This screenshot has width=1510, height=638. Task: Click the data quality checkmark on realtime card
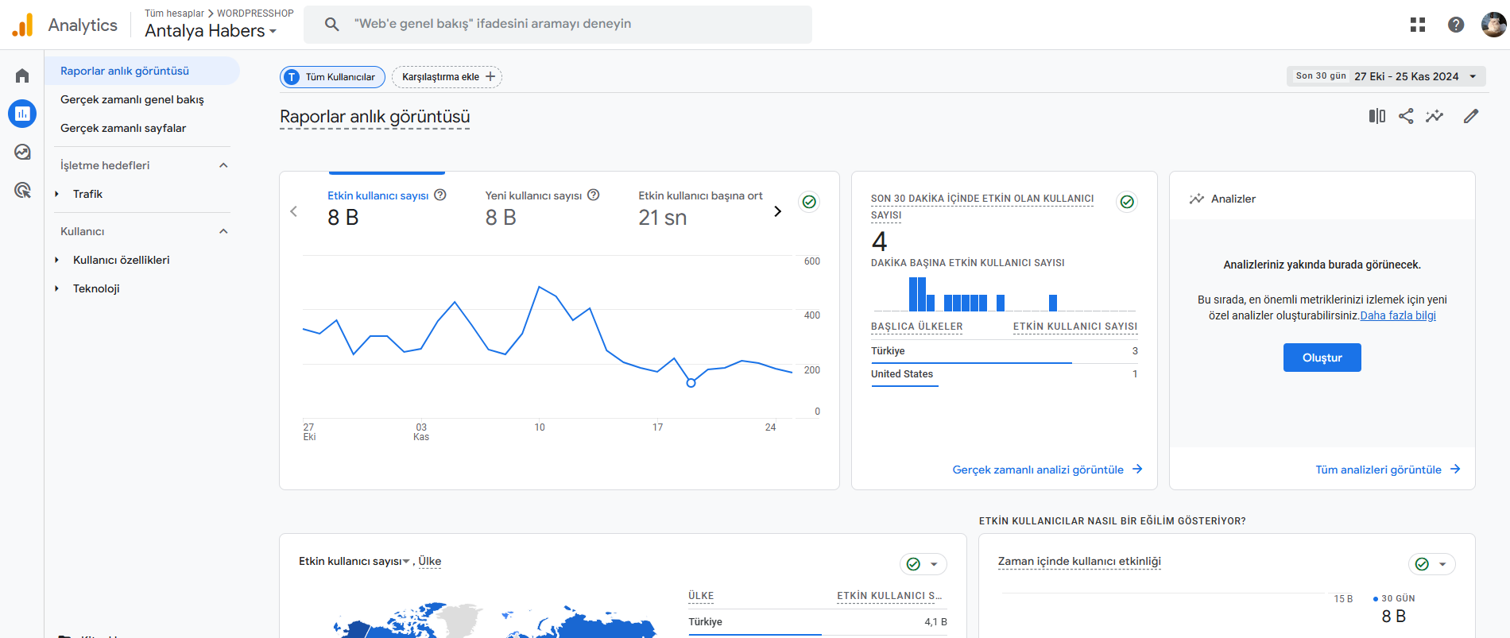(1127, 202)
